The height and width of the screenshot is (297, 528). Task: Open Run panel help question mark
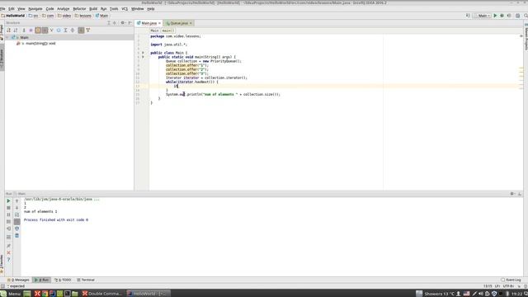pyautogui.click(x=8, y=260)
